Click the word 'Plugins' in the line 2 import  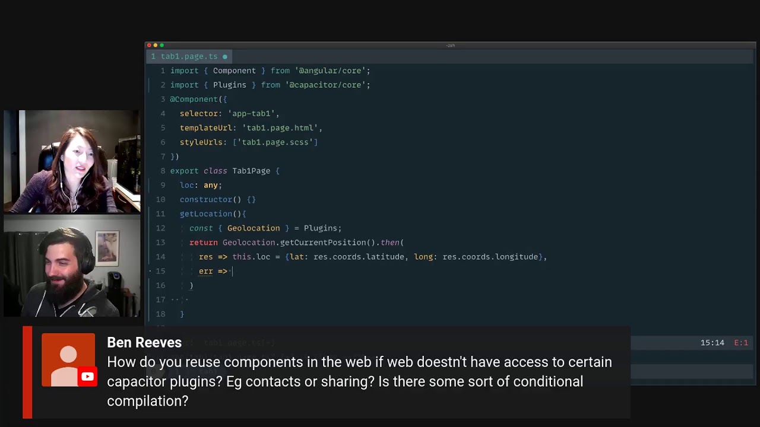[x=229, y=85]
